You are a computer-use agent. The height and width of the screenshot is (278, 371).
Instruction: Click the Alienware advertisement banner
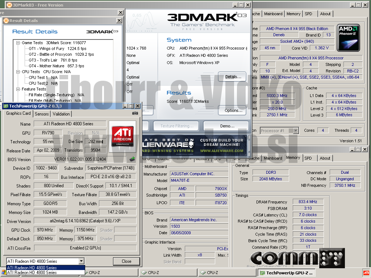(x=195, y=146)
